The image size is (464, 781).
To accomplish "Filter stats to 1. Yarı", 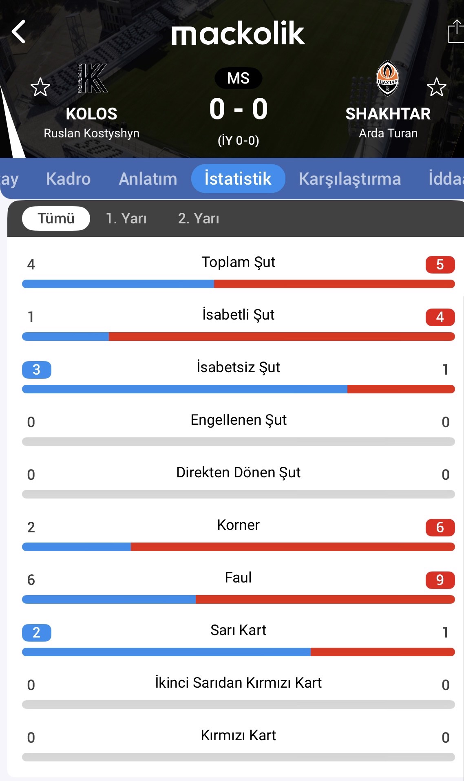I will pos(126,218).
